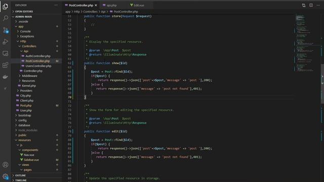Click the code minimap preview
324x182 pixels.
307,43
